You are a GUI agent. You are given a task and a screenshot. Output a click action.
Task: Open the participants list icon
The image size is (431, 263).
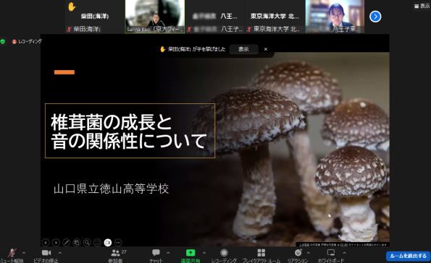tap(115, 253)
